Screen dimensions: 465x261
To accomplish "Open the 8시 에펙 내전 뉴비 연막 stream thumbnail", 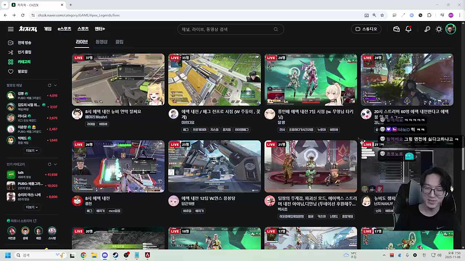I will tap(118, 79).
